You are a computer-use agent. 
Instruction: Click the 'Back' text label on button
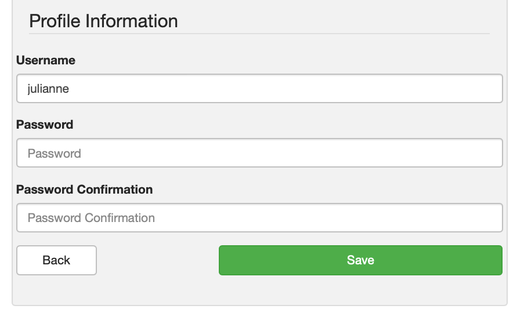point(56,260)
